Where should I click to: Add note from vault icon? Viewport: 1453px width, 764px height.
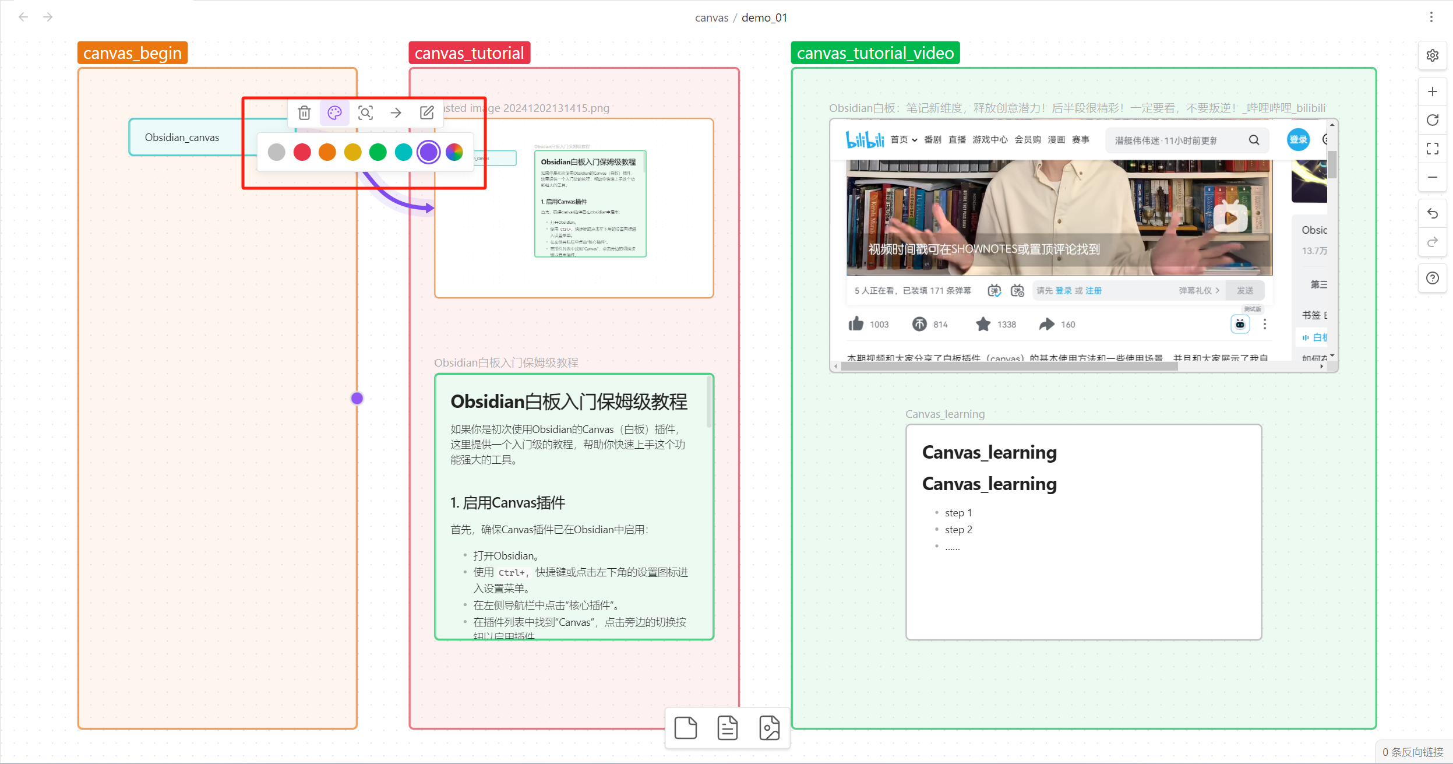click(x=727, y=728)
